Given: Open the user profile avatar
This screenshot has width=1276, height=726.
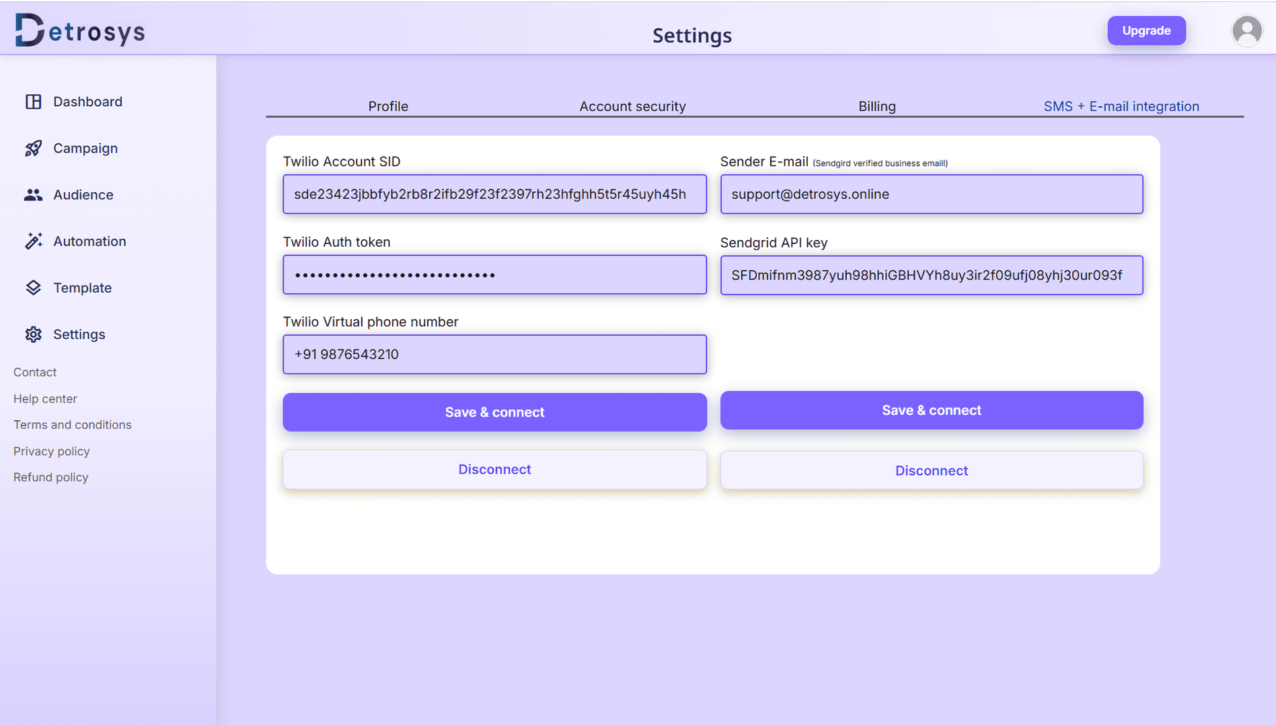Looking at the screenshot, I should click(1247, 31).
